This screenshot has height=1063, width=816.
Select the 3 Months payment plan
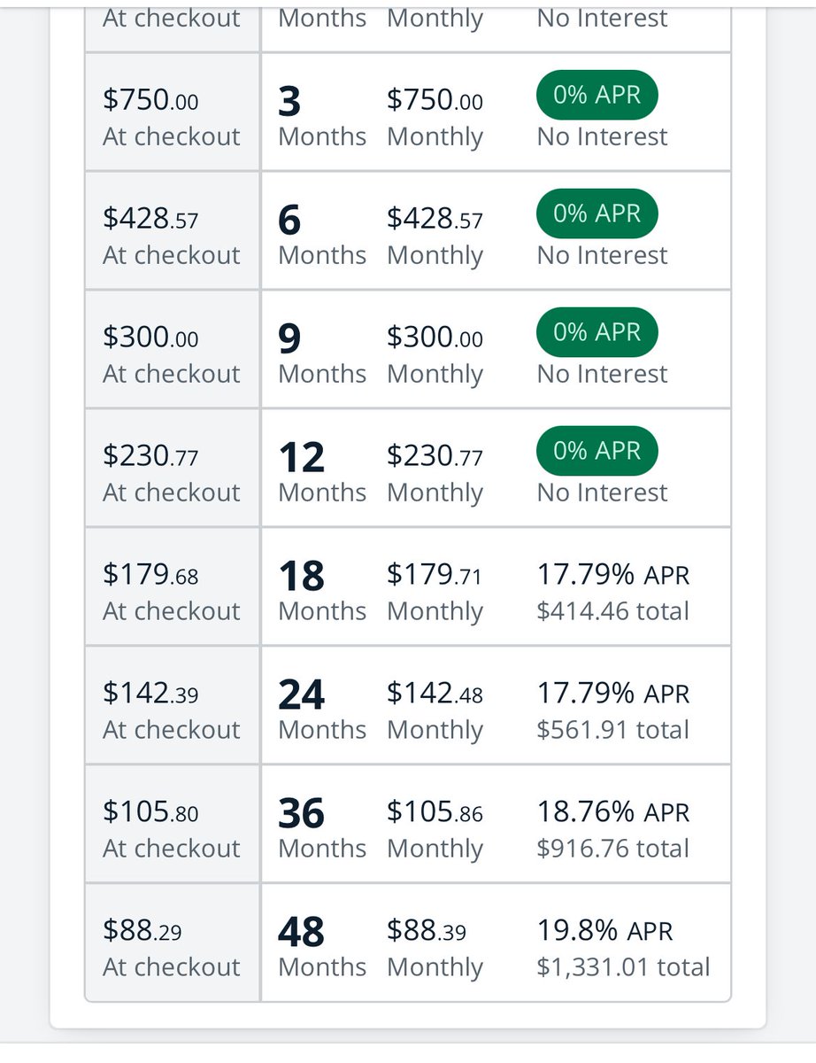pyautogui.click(x=408, y=113)
